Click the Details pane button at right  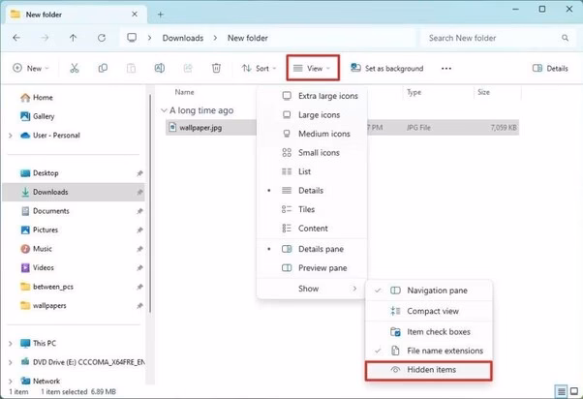tap(551, 69)
